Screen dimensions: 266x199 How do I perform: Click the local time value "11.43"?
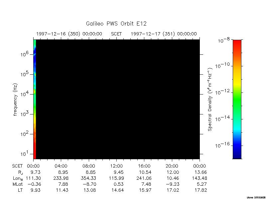pos(62,190)
